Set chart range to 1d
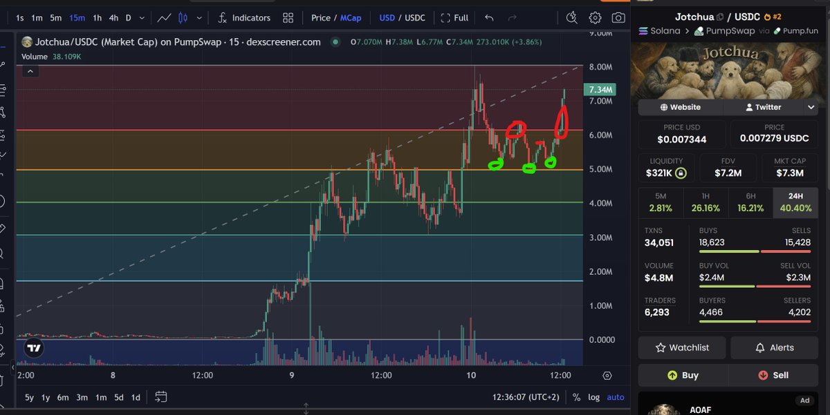This screenshot has width=830, height=415. coord(136,397)
